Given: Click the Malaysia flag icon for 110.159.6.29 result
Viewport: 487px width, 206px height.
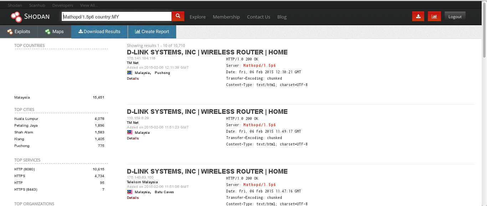Looking at the screenshot, I should (130, 132).
